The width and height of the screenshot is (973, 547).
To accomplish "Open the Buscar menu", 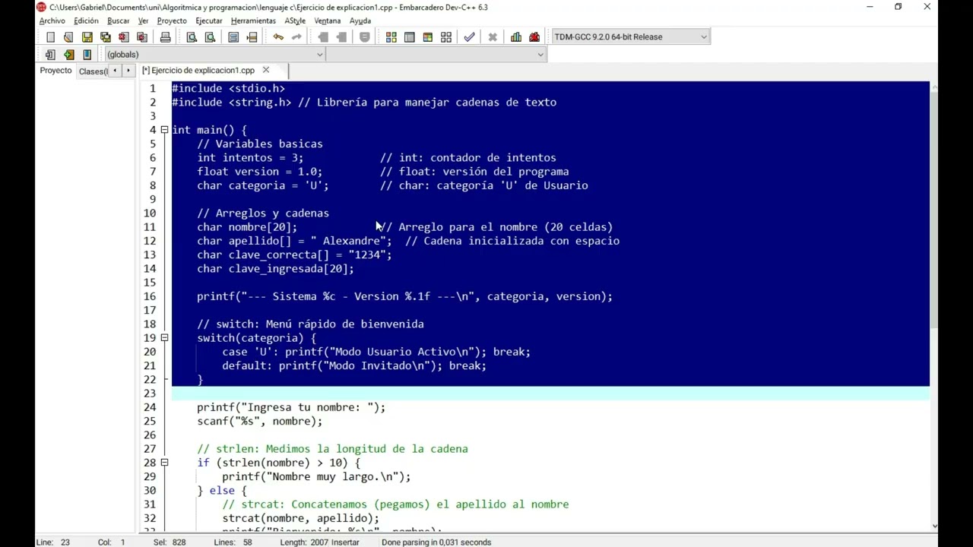I will tap(118, 21).
